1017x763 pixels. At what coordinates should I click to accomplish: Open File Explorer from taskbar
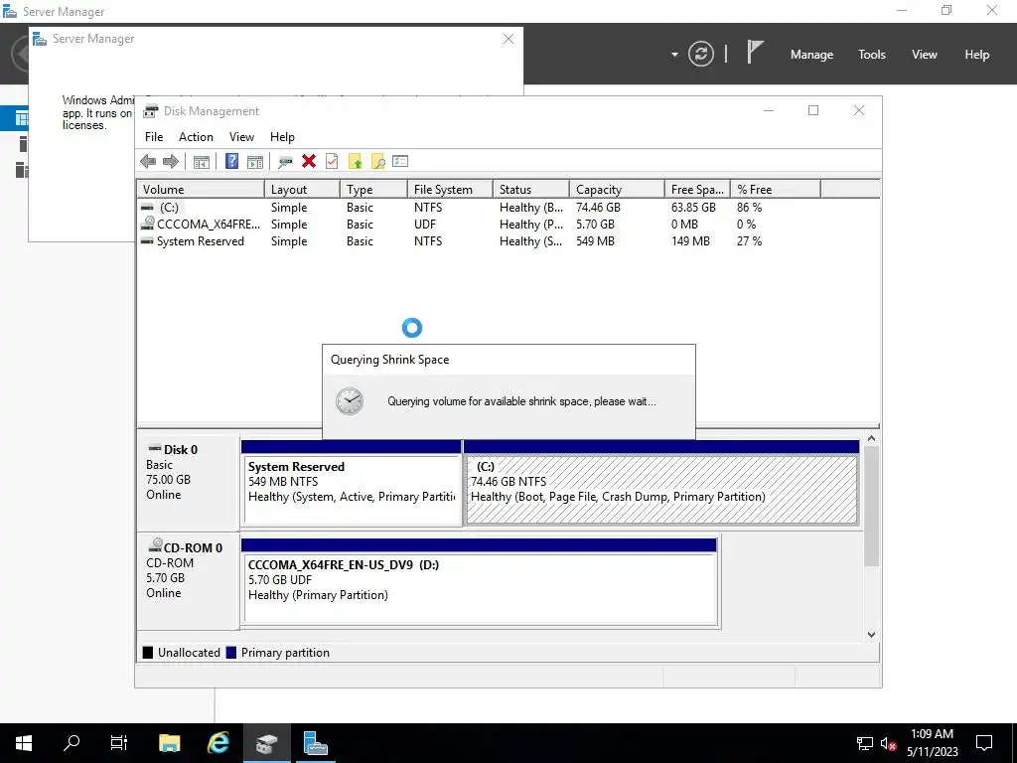tap(169, 743)
